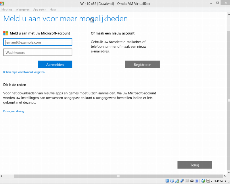Click the optical disc icon in status bar
230x184 pixels.
pyautogui.click(x=172, y=181)
